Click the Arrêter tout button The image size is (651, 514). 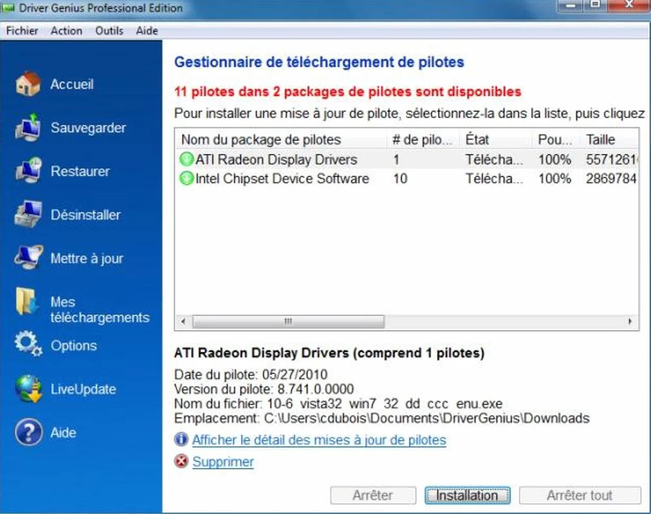pyautogui.click(x=579, y=495)
